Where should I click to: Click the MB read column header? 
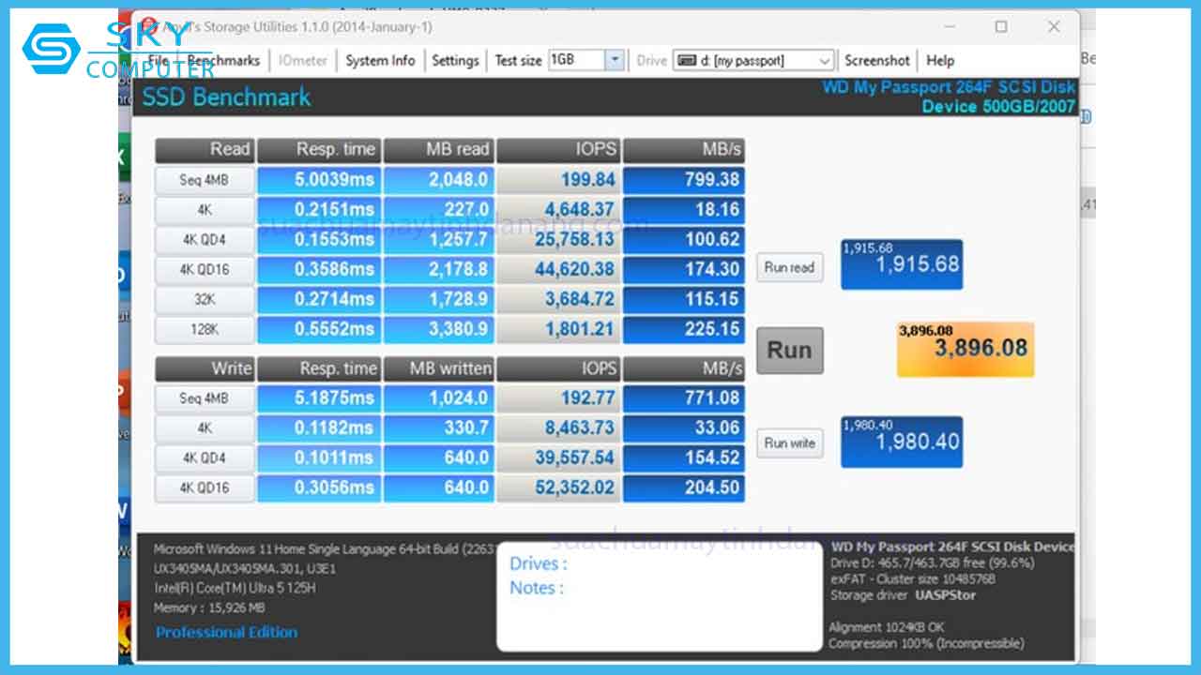click(x=438, y=150)
